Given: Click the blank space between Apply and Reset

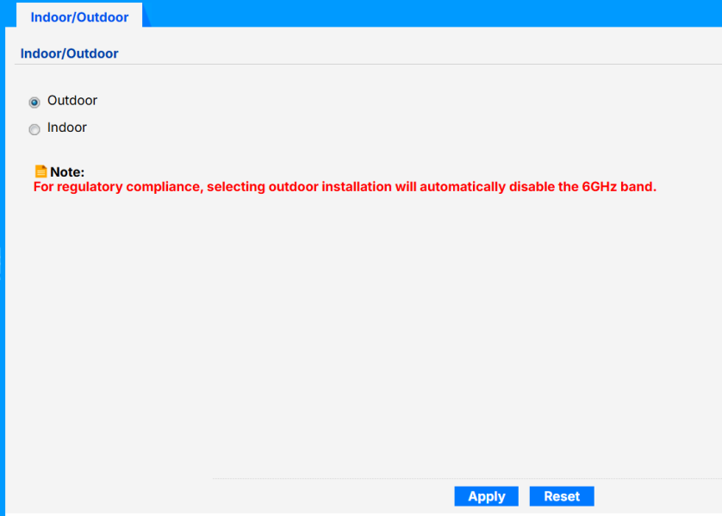Looking at the screenshot, I should click(x=524, y=497).
